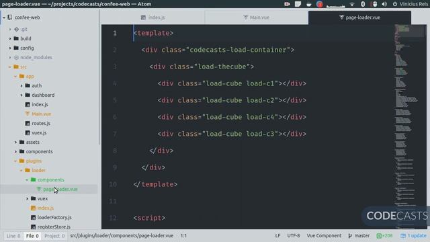The image size is (430, 242).
Task: Expand the dashboard folder chevron
Action: point(21,95)
